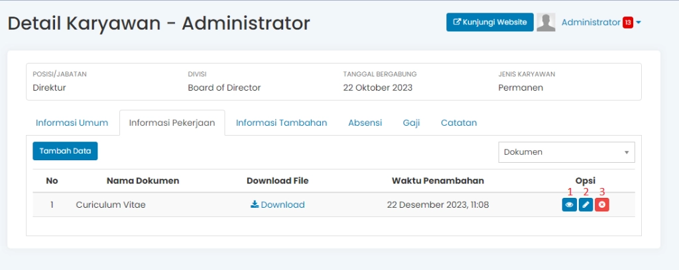Delete the Curiculum Vitae document with red icon
The image size is (679, 270).
click(x=601, y=205)
